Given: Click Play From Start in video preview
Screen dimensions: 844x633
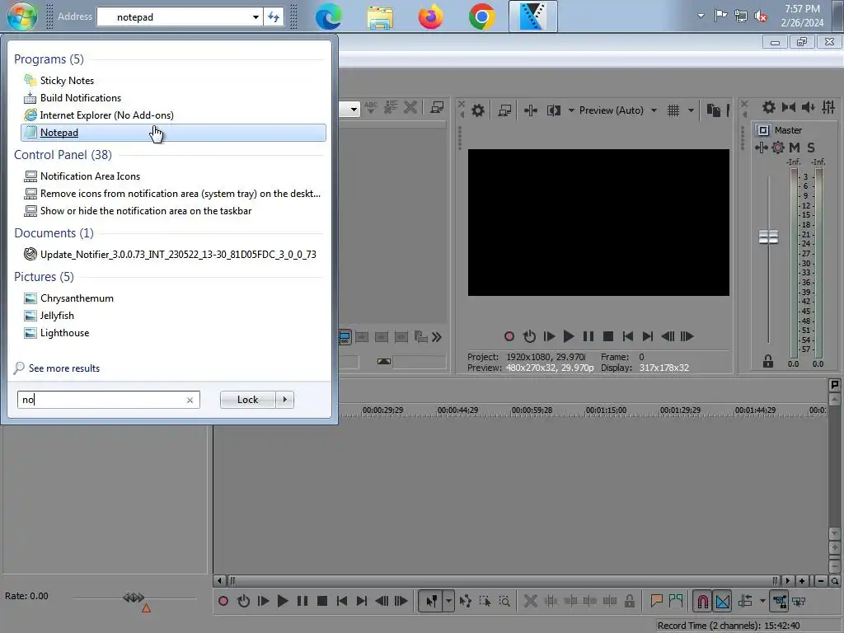Looking at the screenshot, I should (x=549, y=336).
